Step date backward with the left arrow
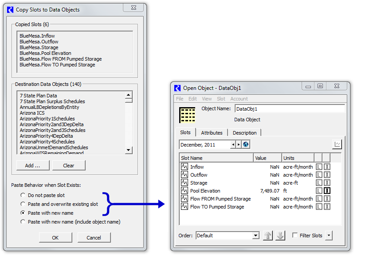The height and width of the screenshot is (255, 373). pos(233,144)
